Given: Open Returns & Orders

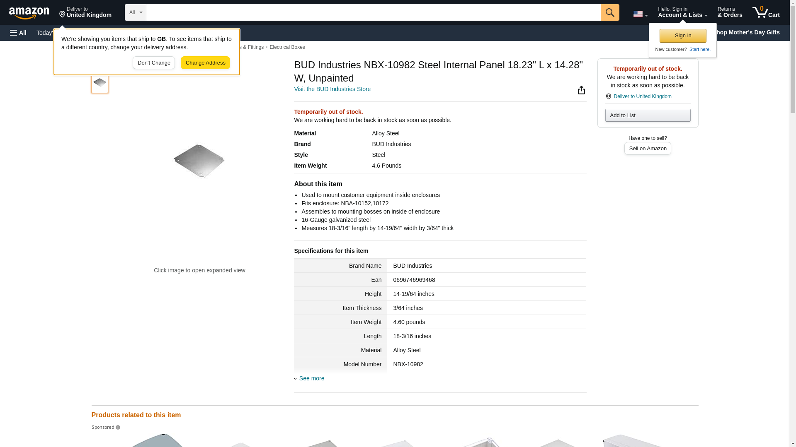Looking at the screenshot, I should [730, 12].
